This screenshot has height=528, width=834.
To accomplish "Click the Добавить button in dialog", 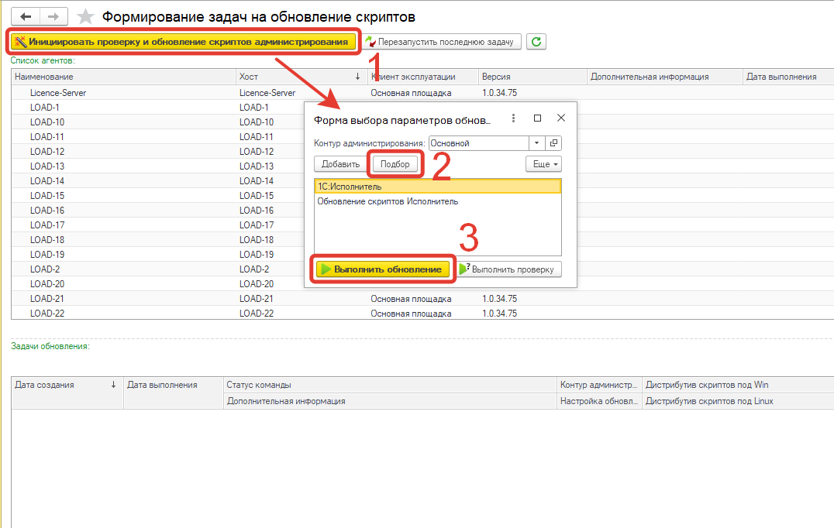I will tap(340, 164).
